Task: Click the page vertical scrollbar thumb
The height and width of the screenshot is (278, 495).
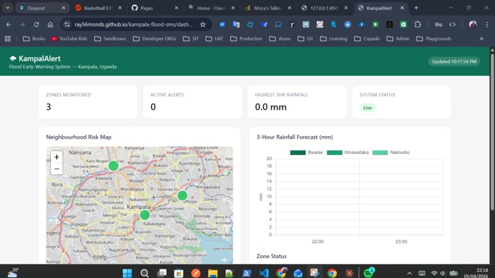Action: [492, 131]
